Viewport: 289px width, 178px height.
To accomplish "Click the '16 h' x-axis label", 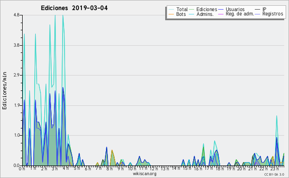I will 198,168.
